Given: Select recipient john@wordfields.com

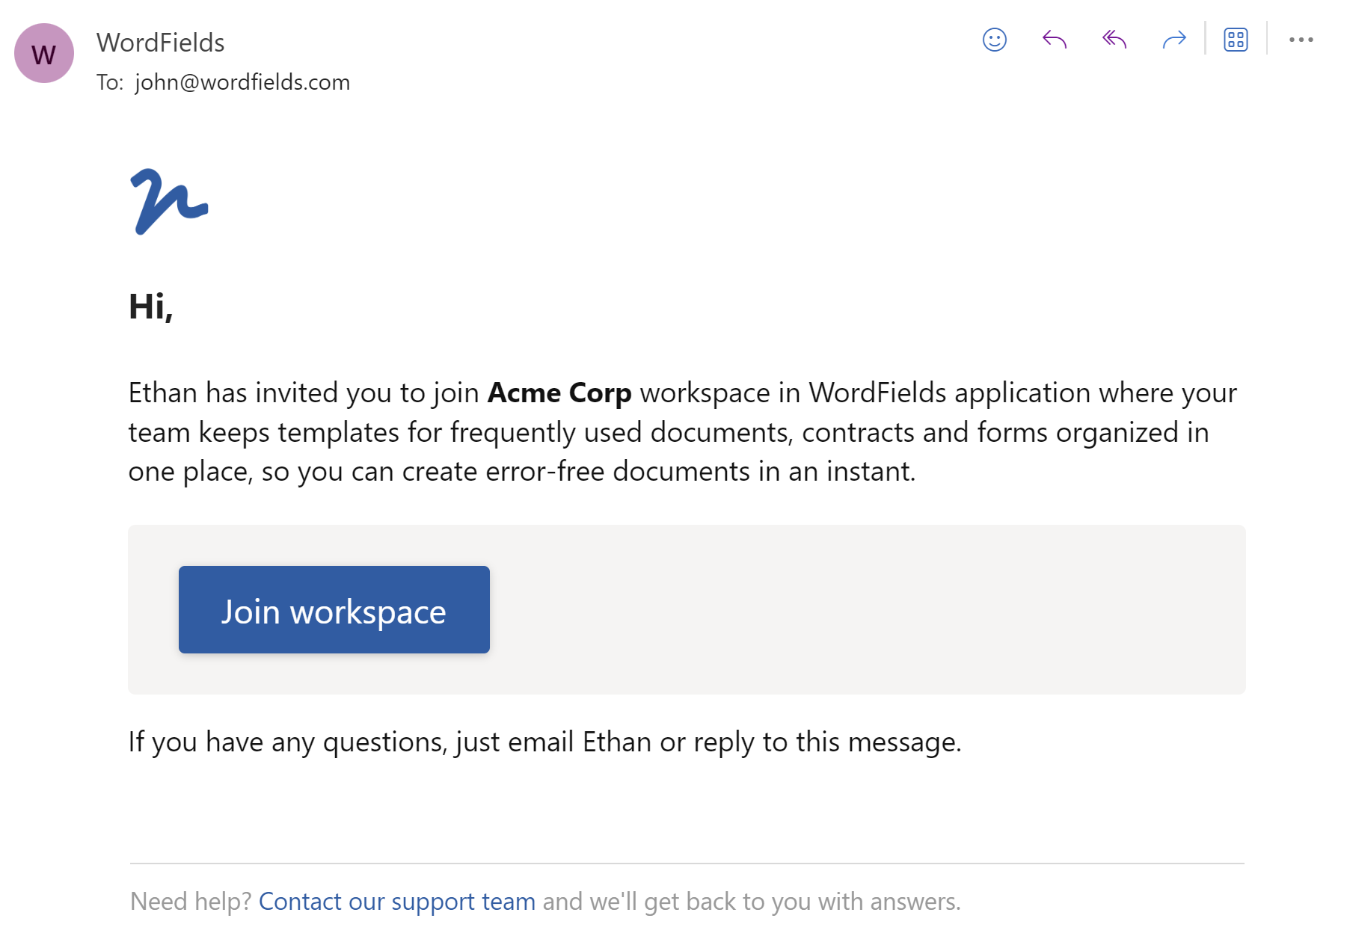Looking at the screenshot, I should pos(242,82).
